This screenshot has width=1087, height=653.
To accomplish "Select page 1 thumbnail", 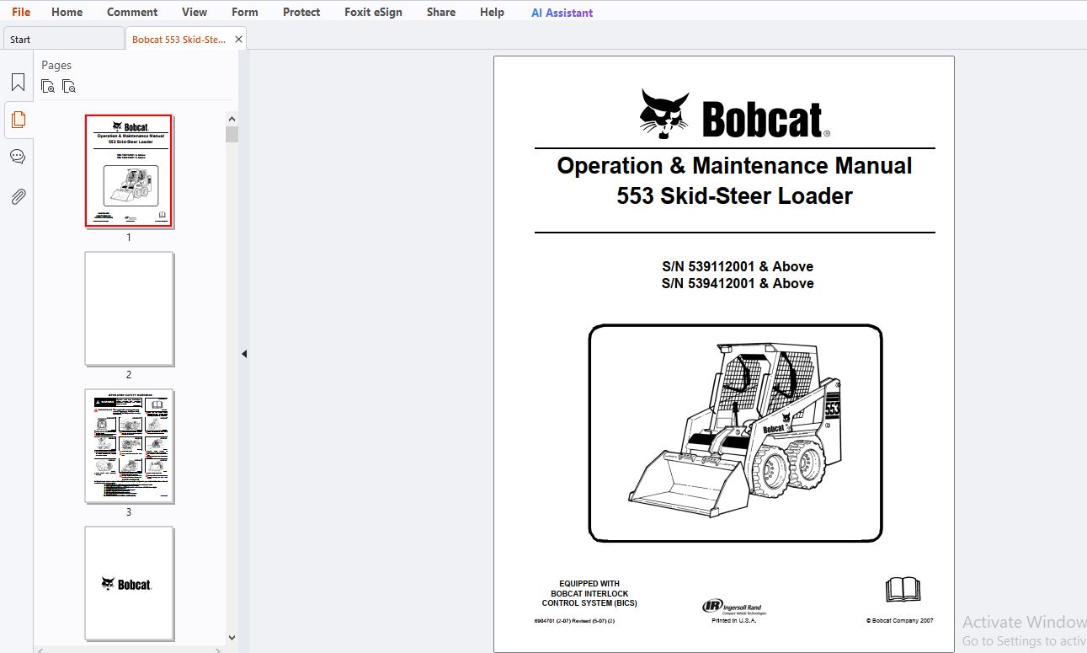I will point(129,171).
